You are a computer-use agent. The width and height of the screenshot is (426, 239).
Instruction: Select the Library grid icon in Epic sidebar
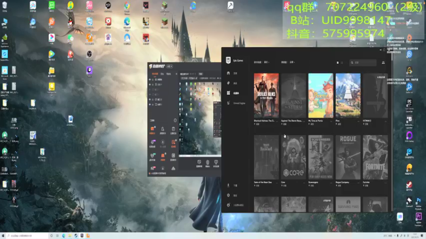click(228, 93)
